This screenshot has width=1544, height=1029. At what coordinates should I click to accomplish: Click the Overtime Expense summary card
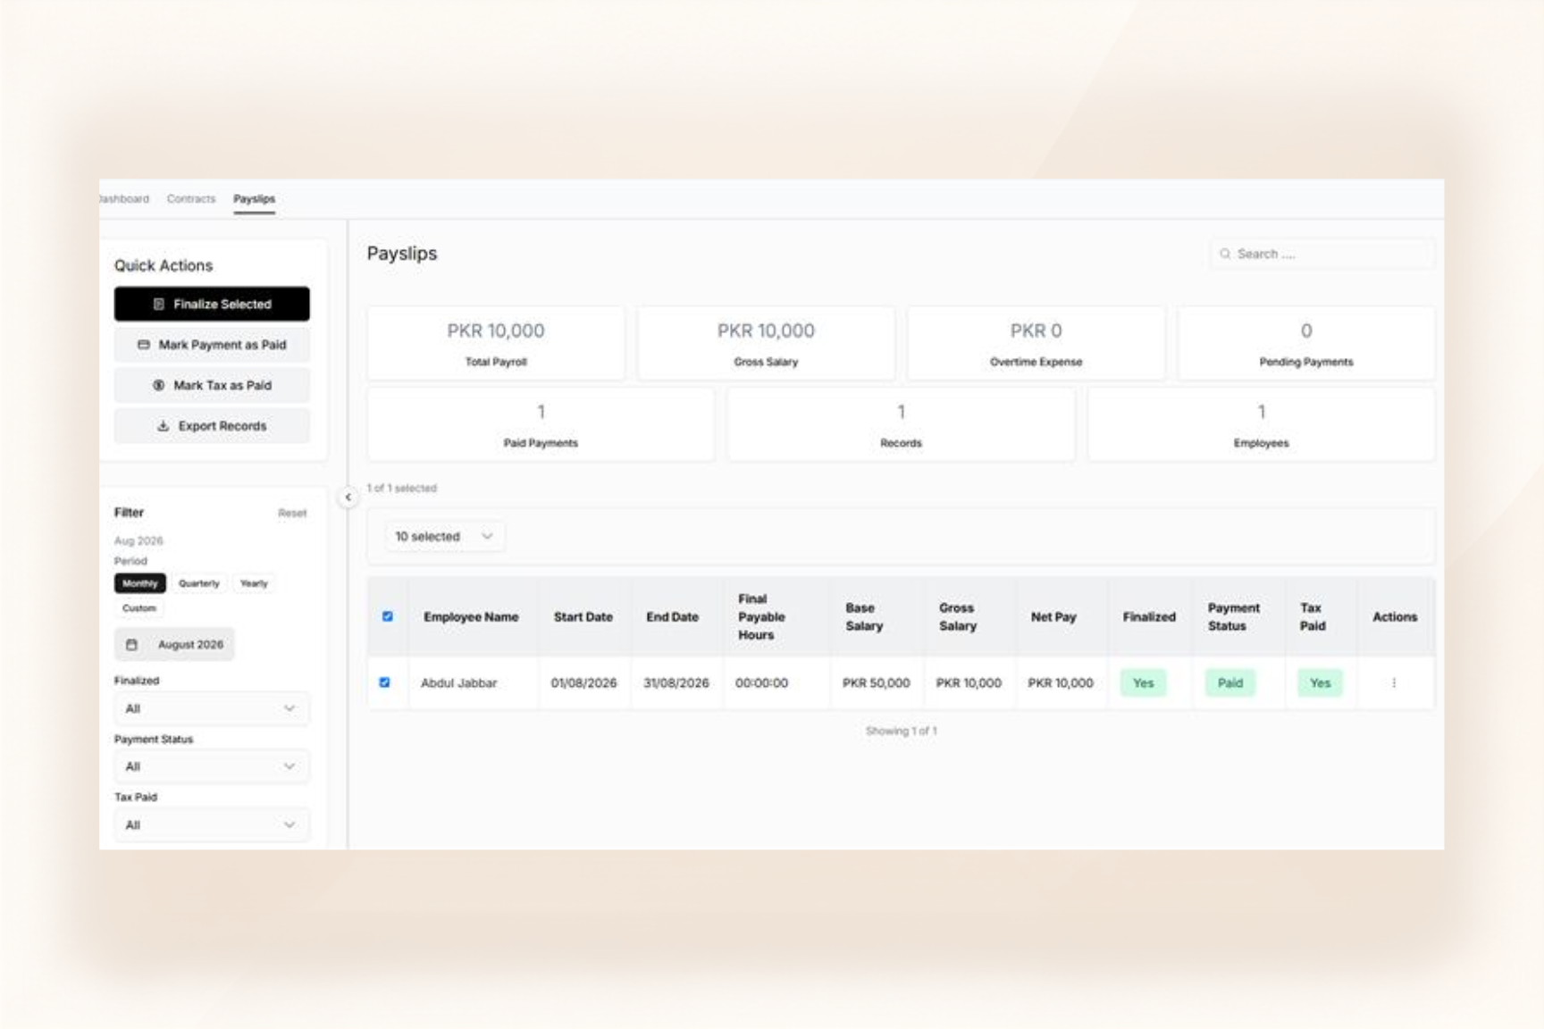(1036, 343)
